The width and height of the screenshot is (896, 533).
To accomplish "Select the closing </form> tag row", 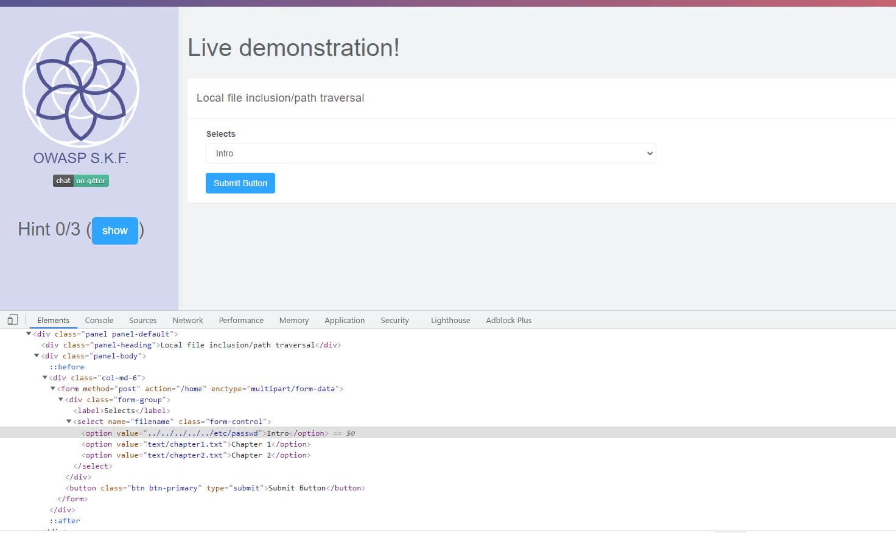I will pyautogui.click(x=72, y=499).
